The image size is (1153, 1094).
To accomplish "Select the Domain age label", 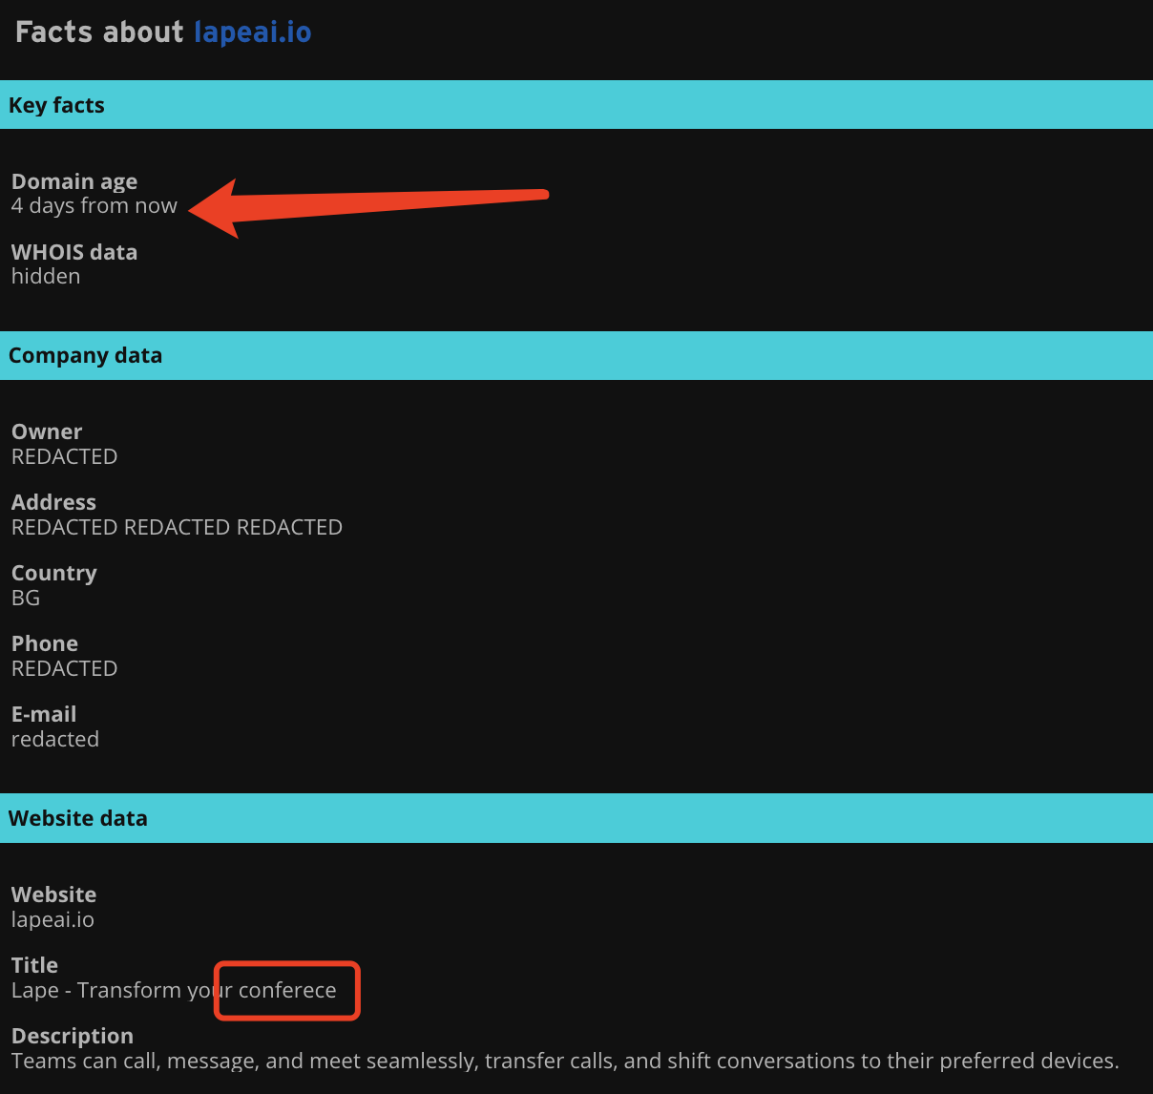I will click(74, 181).
